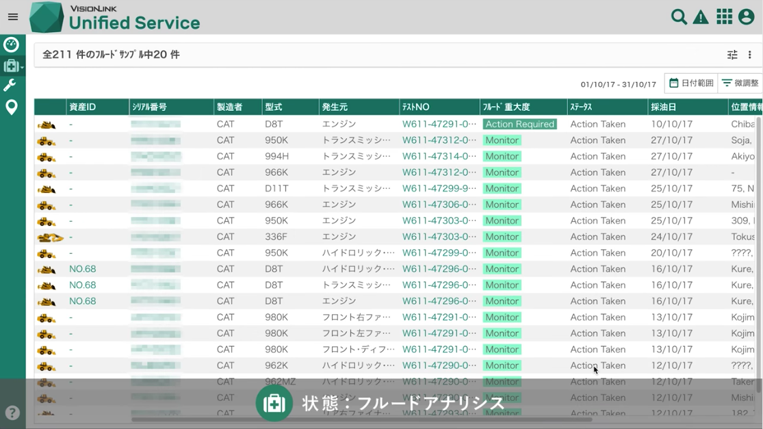Sort by the 資産ID column header
Image resolution: width=763 pixels, height=429 pixels.
pos(83,107)
